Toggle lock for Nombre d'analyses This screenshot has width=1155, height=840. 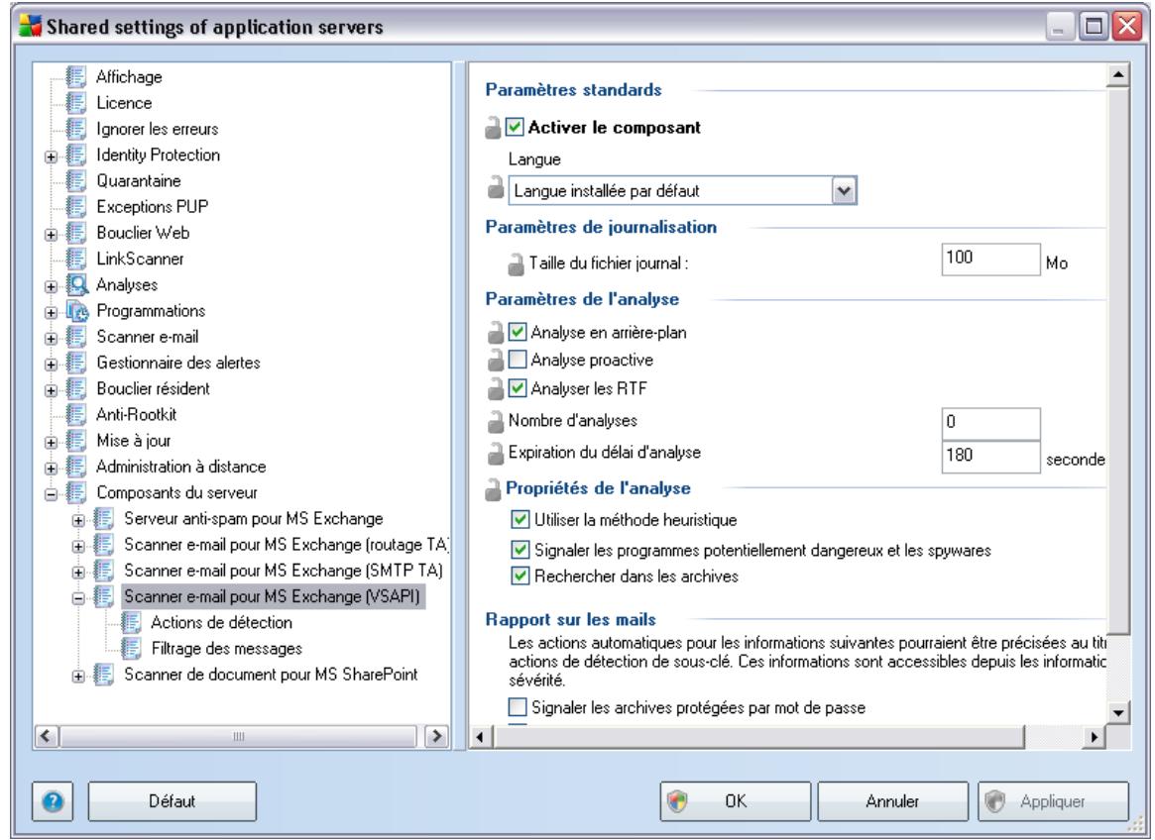tap(495, 421)
